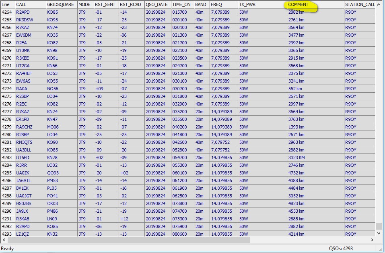Select the STATION_CALL column header
385x253 pixels.
[x=360, y=4]
